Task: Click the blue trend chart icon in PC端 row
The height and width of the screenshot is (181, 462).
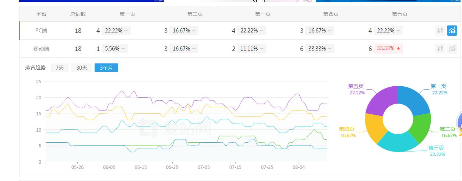Action: (x=452, y=31)
